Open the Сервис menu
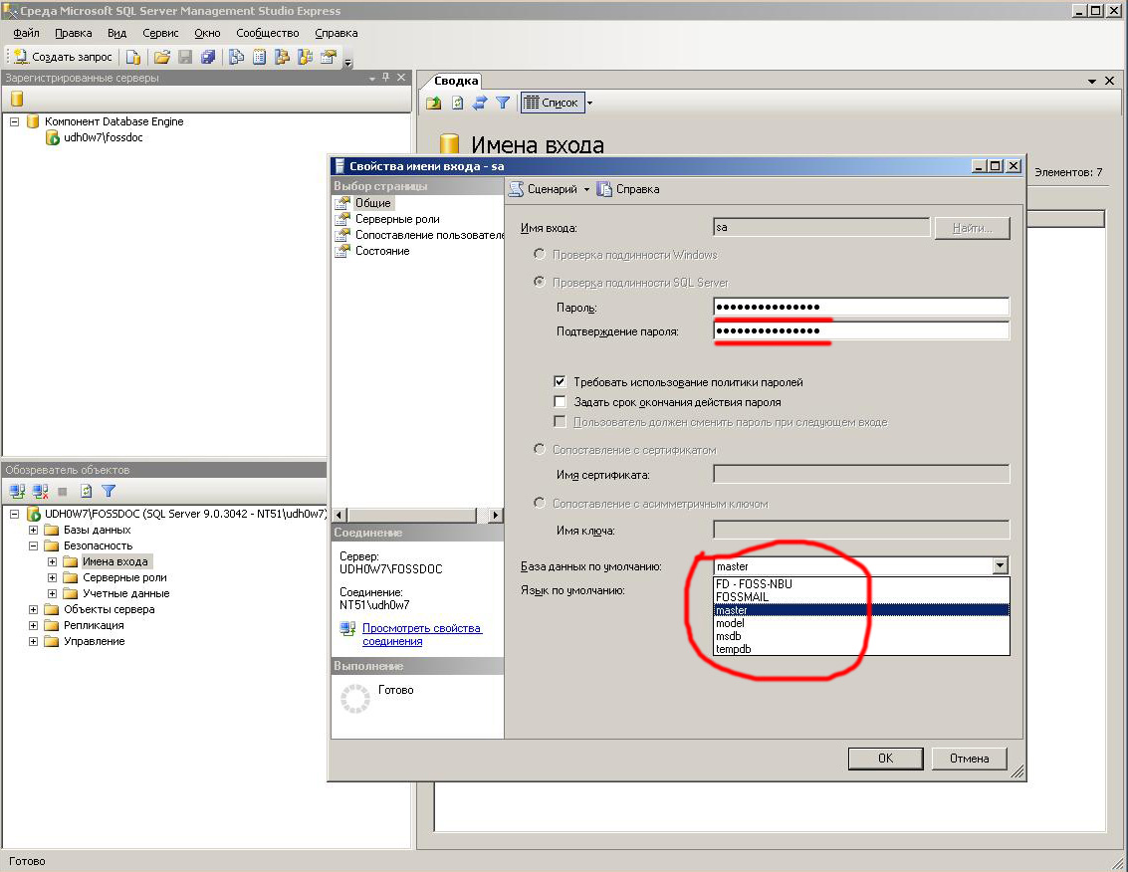Screen dimensions: 1128x872 click(x=160, y=33)
